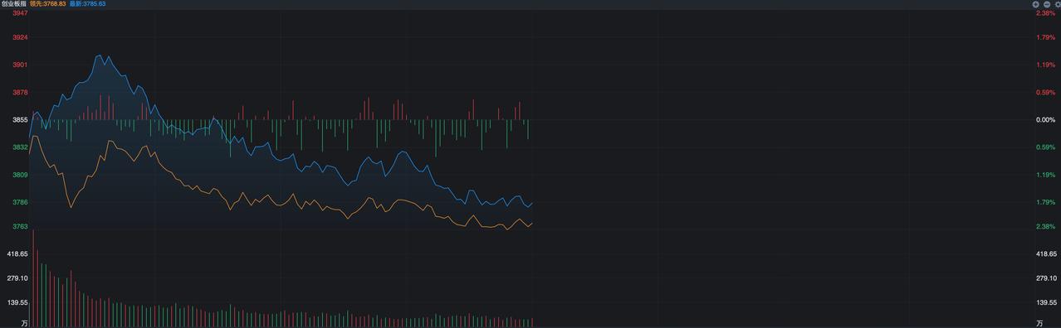
Task: Click the tallest red opening volume bar
Action: [x=33, y=277]
